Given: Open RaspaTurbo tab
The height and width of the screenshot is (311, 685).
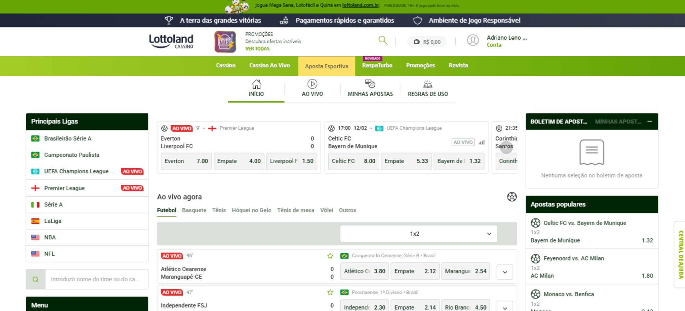Looking at the screenshot, I should [377, 65].
